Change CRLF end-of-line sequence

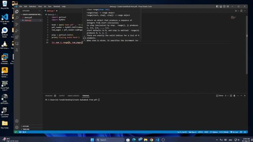pos(206,132)
